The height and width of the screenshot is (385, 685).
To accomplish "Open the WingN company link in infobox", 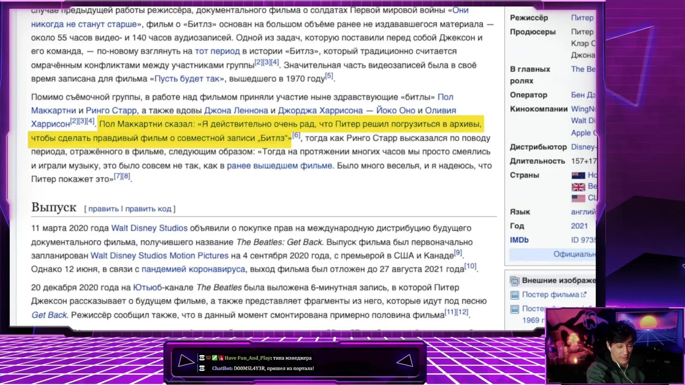I will [x=583, y=109].
